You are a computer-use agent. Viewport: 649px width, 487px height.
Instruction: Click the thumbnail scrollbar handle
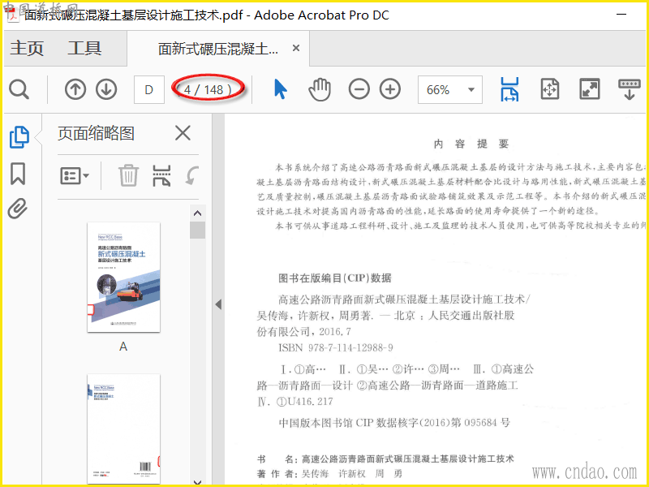[x=197, y=231]
